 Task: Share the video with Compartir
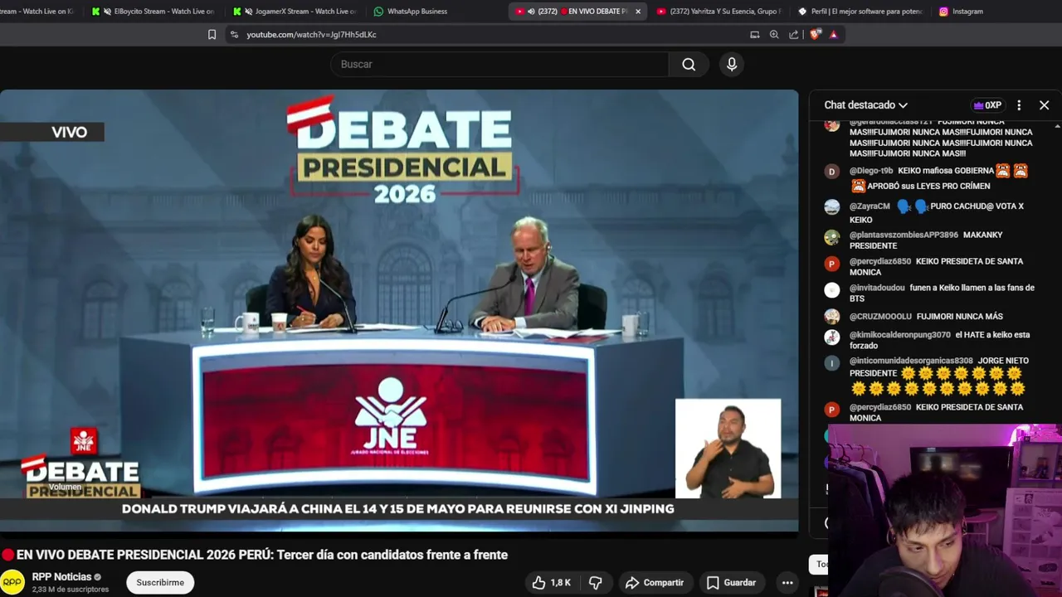point(655,583)
